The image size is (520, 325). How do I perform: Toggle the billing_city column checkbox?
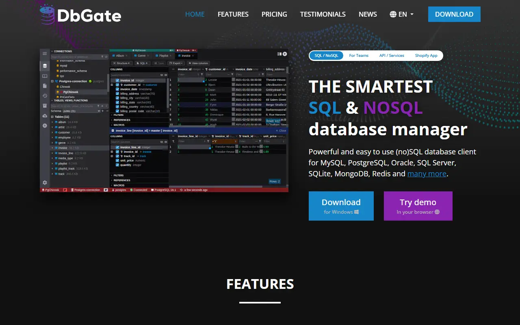pos(117,98)
